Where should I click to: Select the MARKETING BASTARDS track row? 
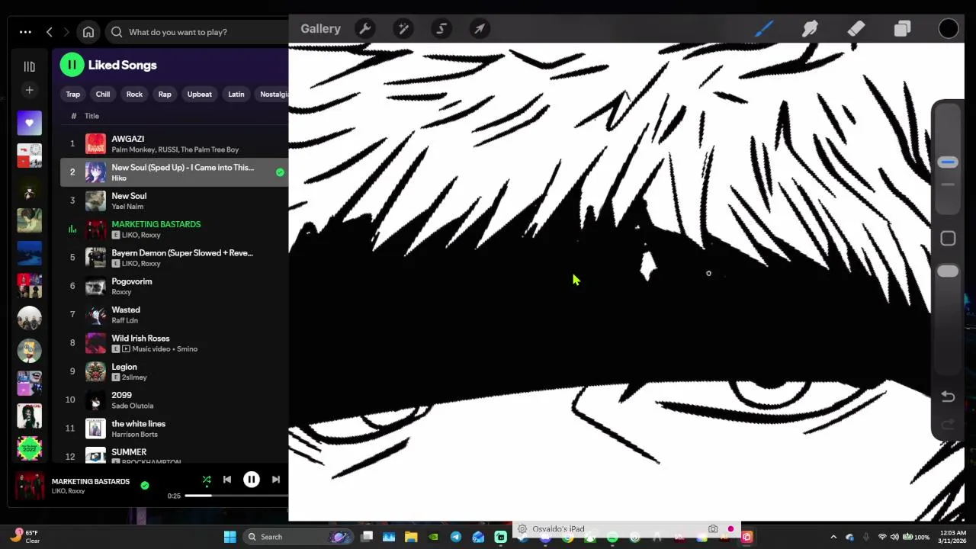tap(174, 229)
